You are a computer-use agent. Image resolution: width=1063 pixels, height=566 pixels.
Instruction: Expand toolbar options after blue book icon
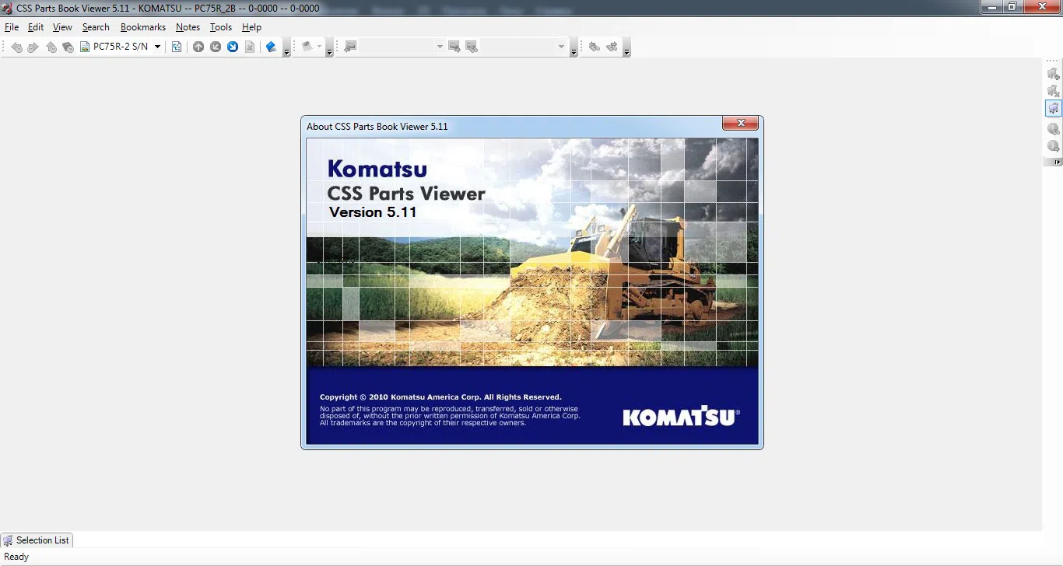286,49
